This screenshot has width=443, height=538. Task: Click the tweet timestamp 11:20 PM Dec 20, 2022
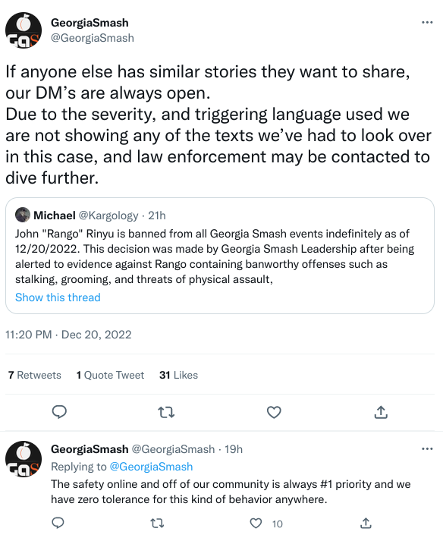click(68, 335)
